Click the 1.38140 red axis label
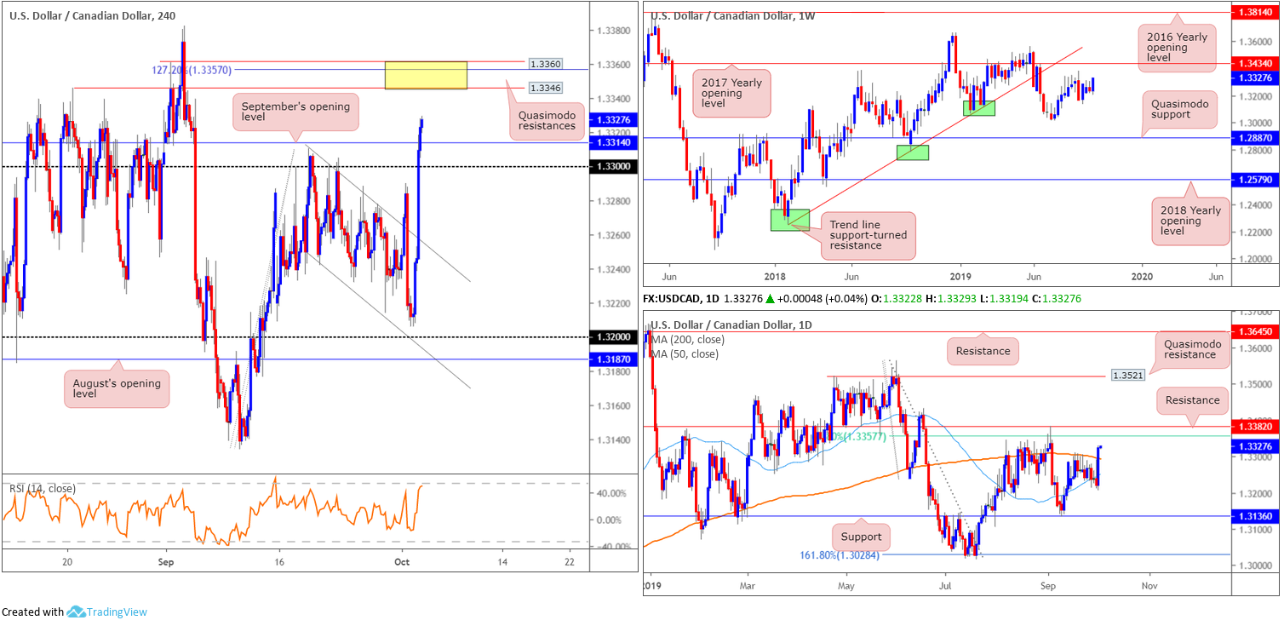The width and height of the screenshot is (1284, 626). coord(1256,13)
